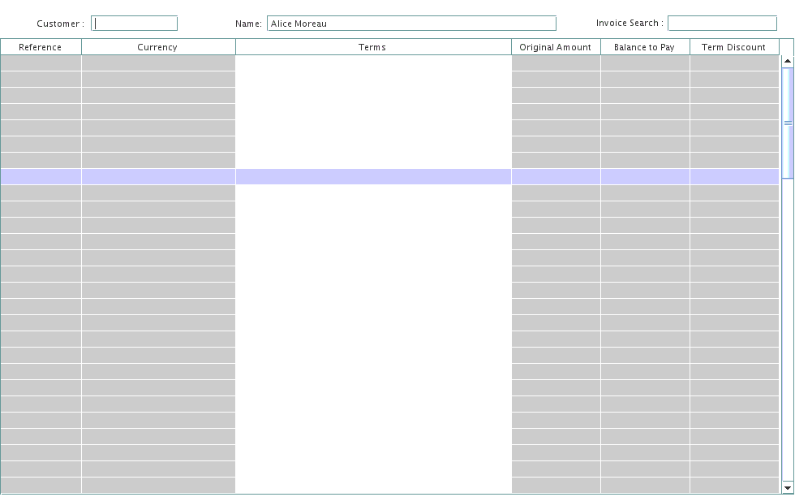Image resolution: width=795 pixels, height=497 pixels.
Task: Select the highlighted row's Terms cell
Action: pyautogui.click(x=372, y=177)
